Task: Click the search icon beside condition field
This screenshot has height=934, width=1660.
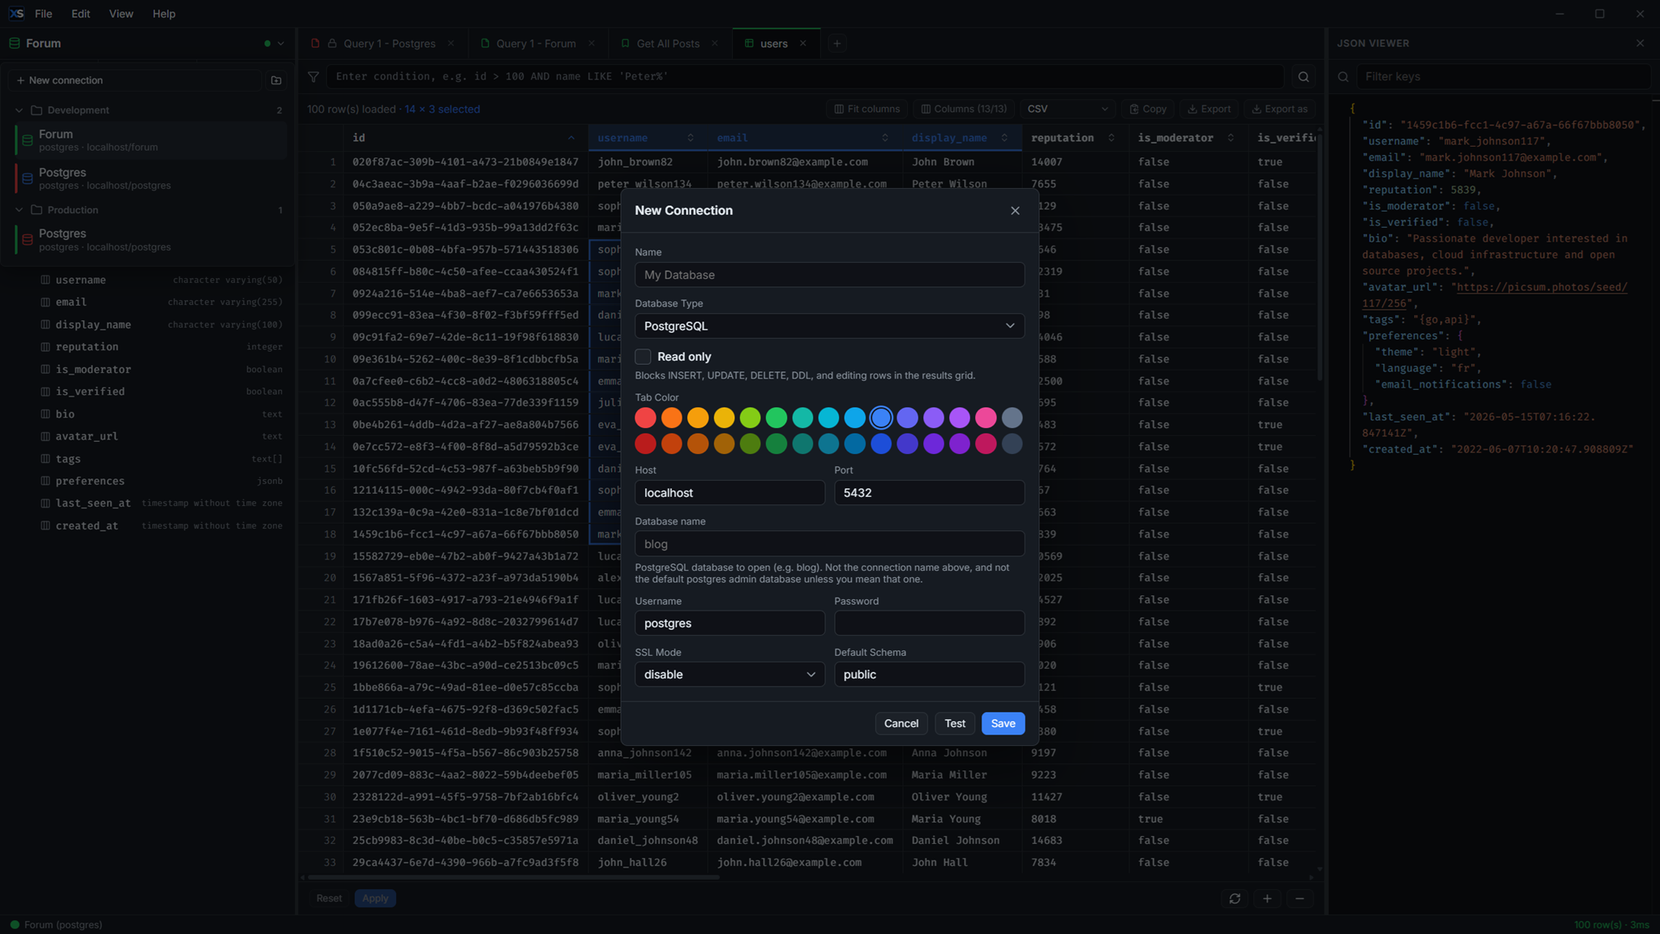Action: point(1303,77)
